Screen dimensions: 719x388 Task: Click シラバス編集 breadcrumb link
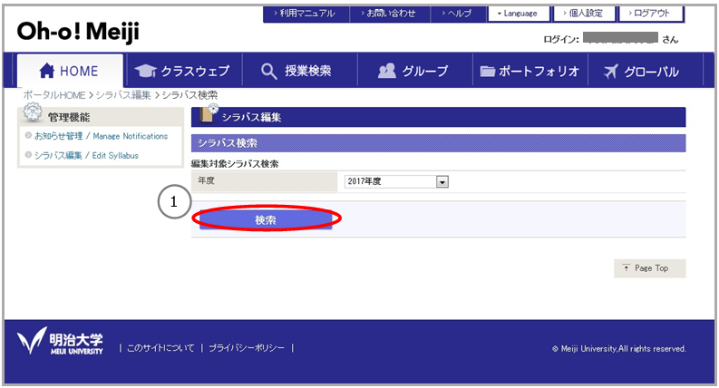pos(123,95)
